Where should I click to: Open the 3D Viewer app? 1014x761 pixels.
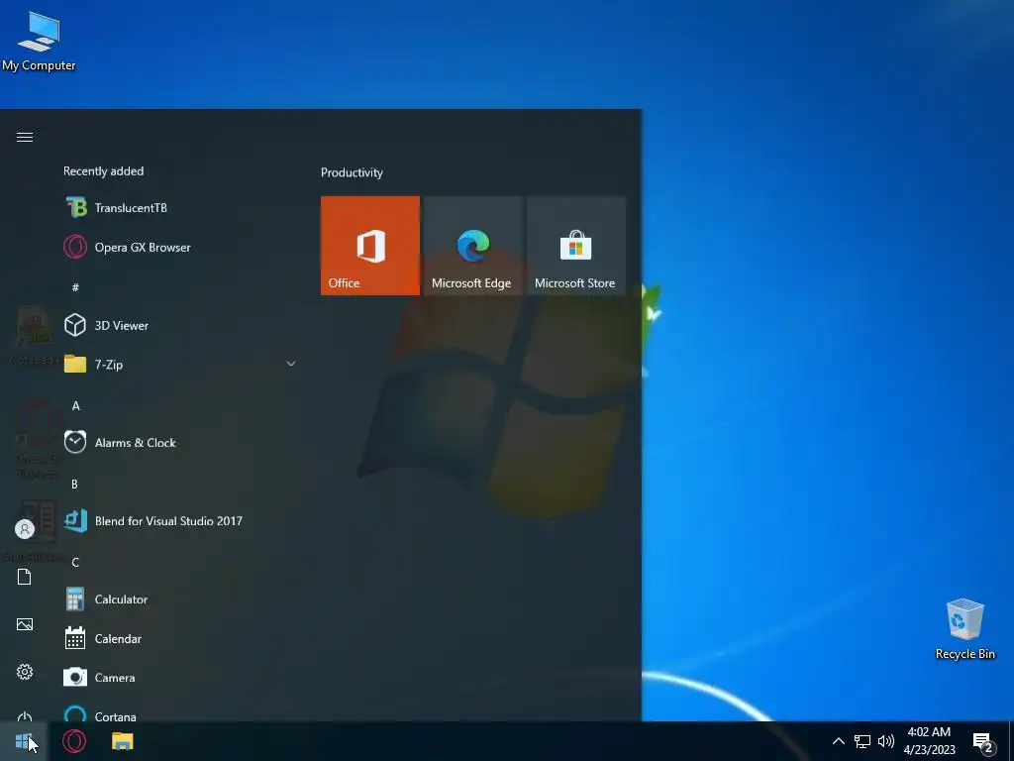pyautogui.click(x=178, y=325)
